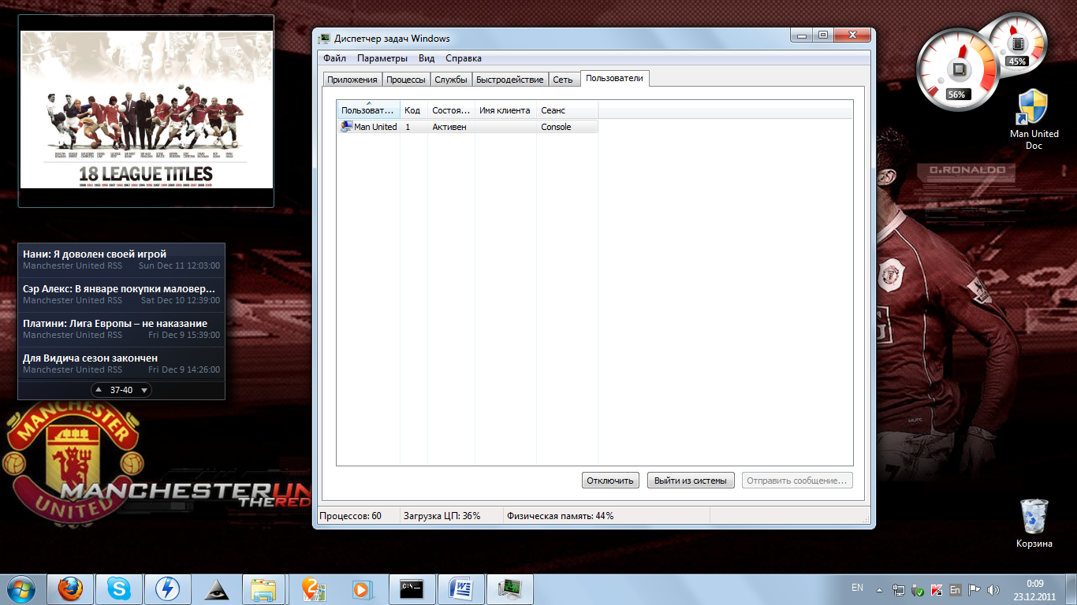1077x605 pixels.
Task: Launch the 2GIS map taskbar icon
Action: pyautogui.click(x=314, y=588)
